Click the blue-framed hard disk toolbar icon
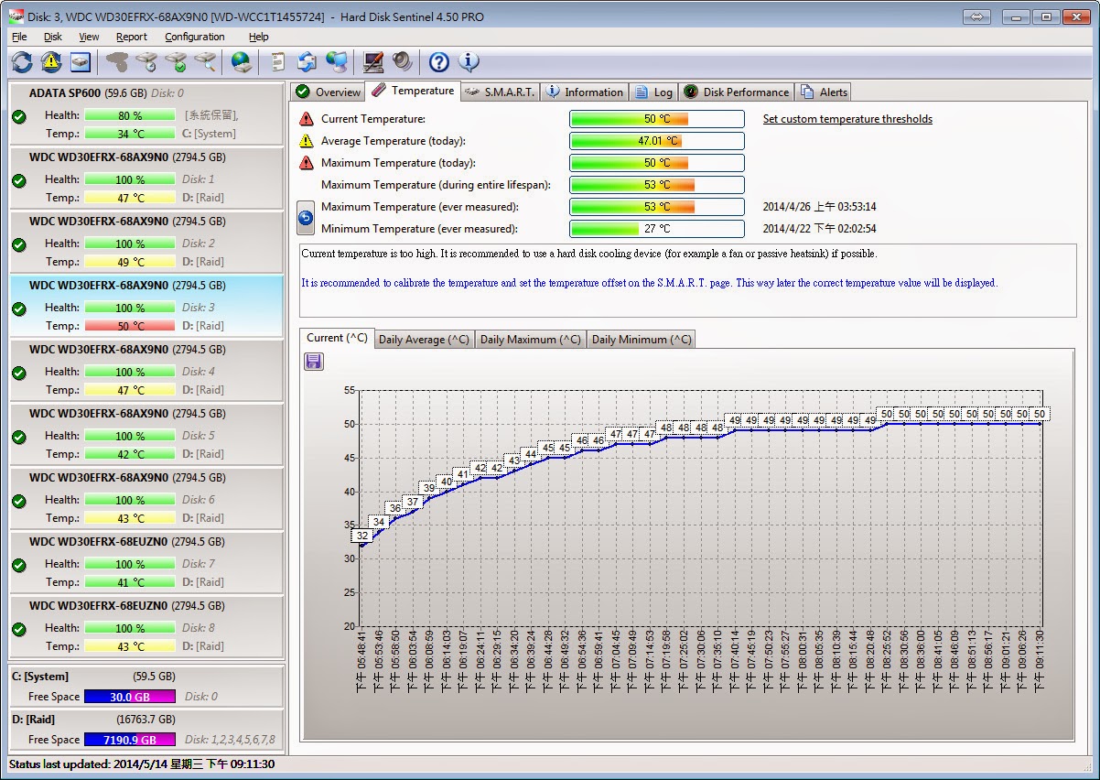Viewport: 1100px width, 780px height. click(x=81, y=62)
